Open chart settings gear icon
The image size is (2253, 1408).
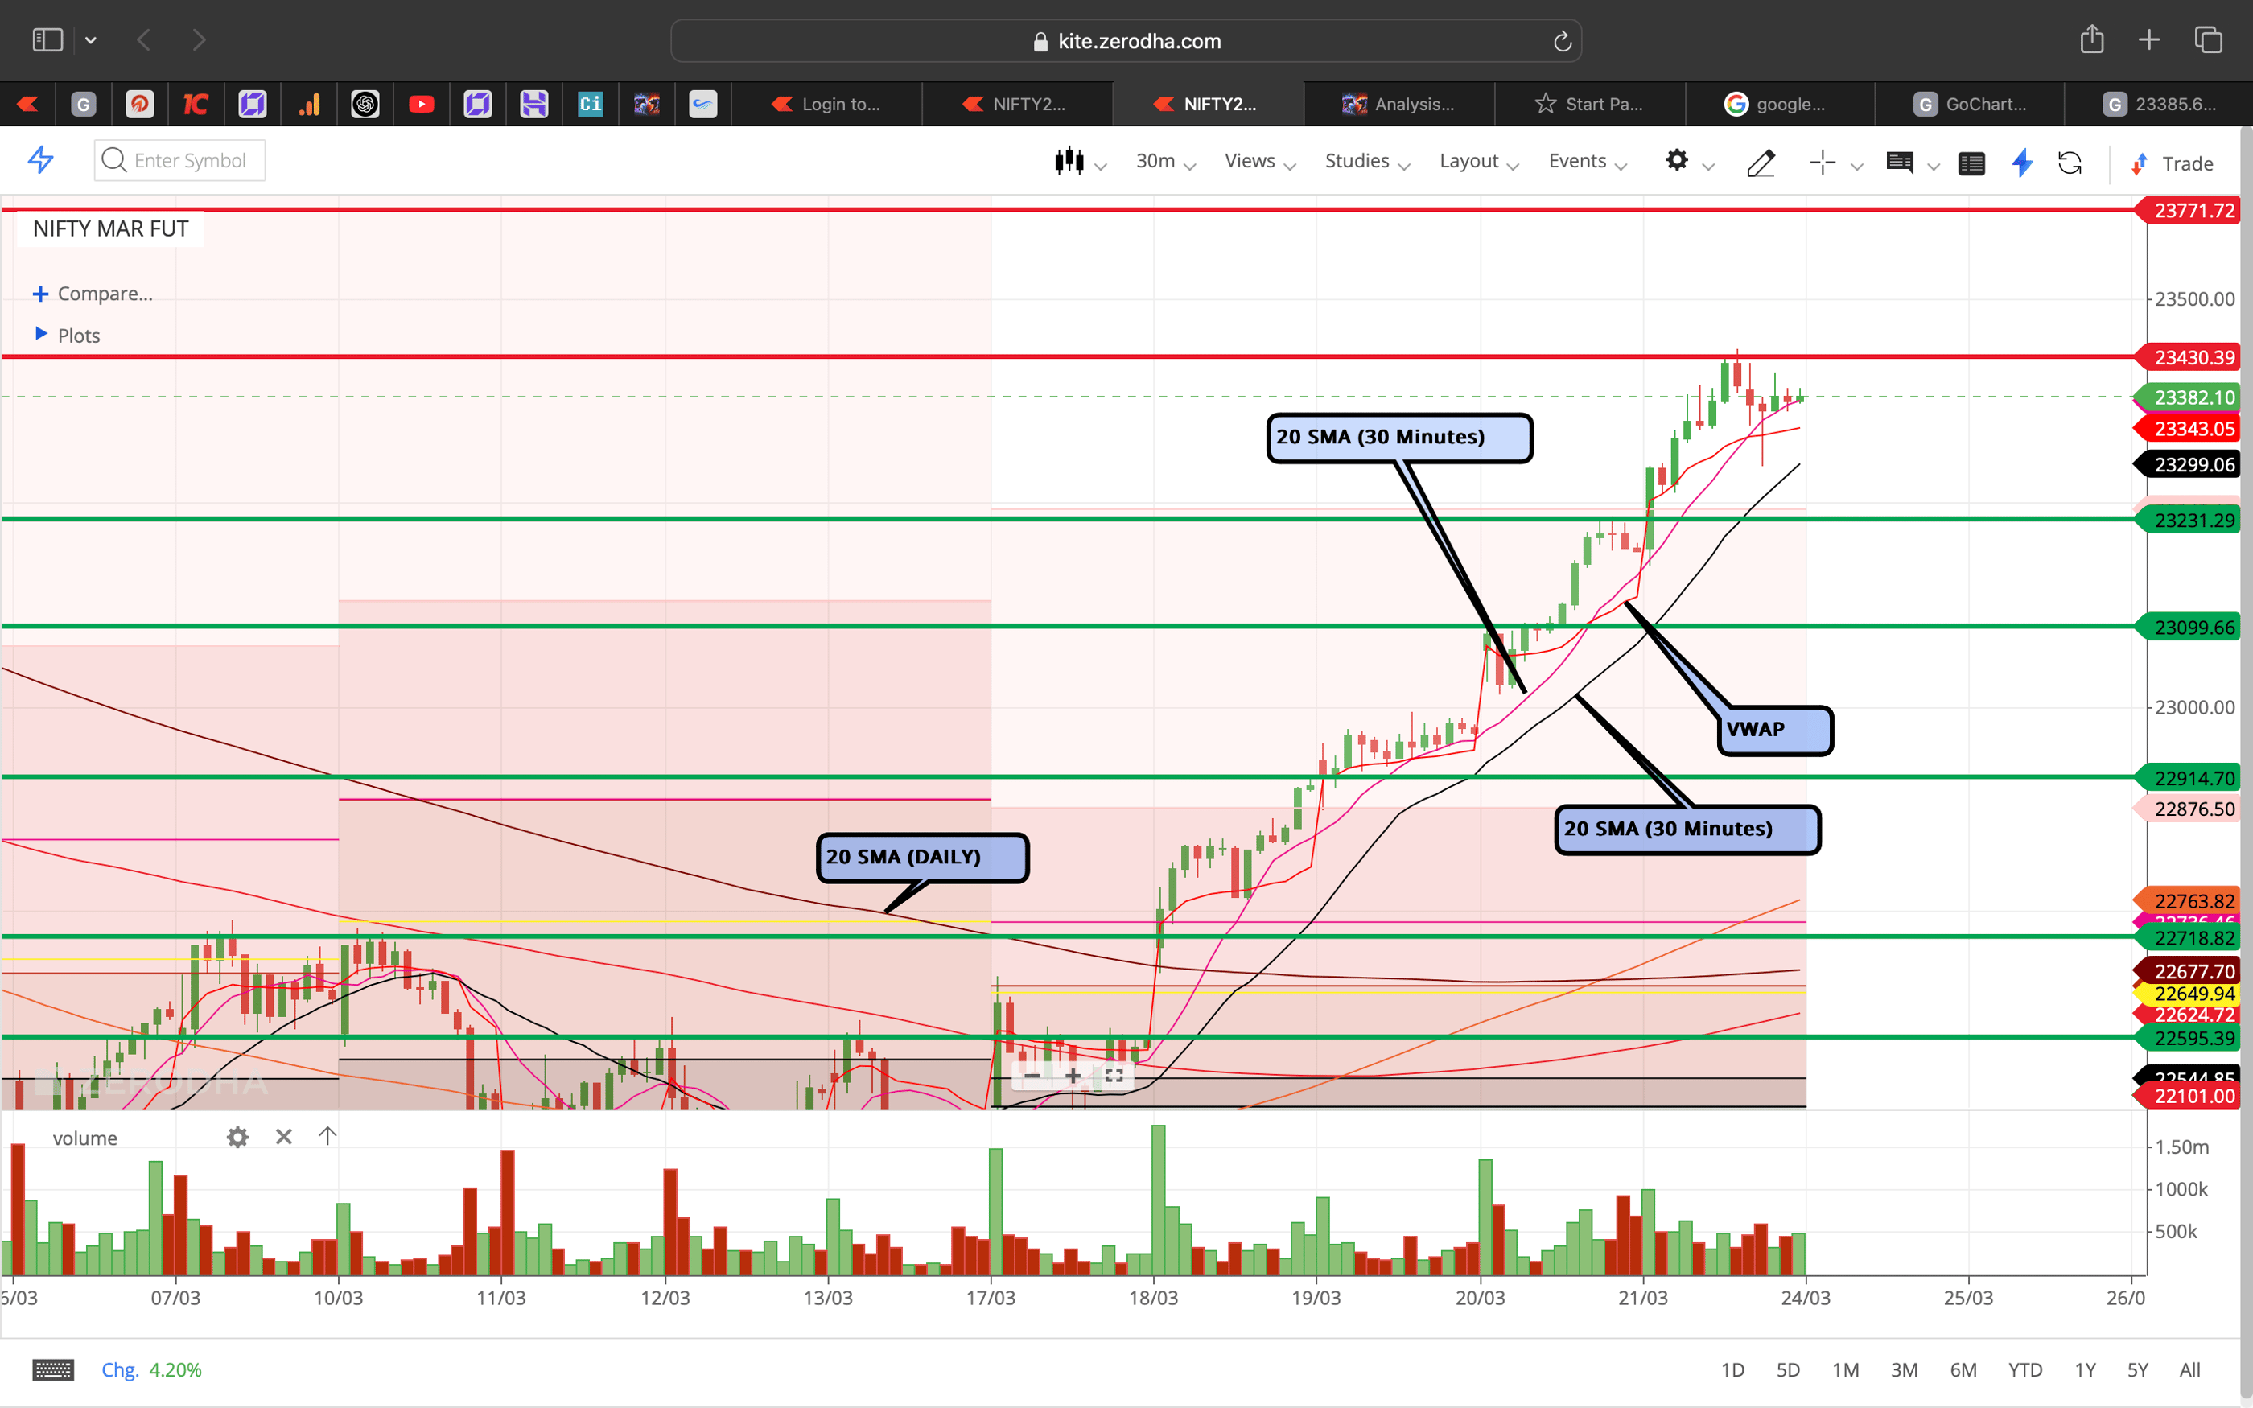click(x=1678, y=160)
